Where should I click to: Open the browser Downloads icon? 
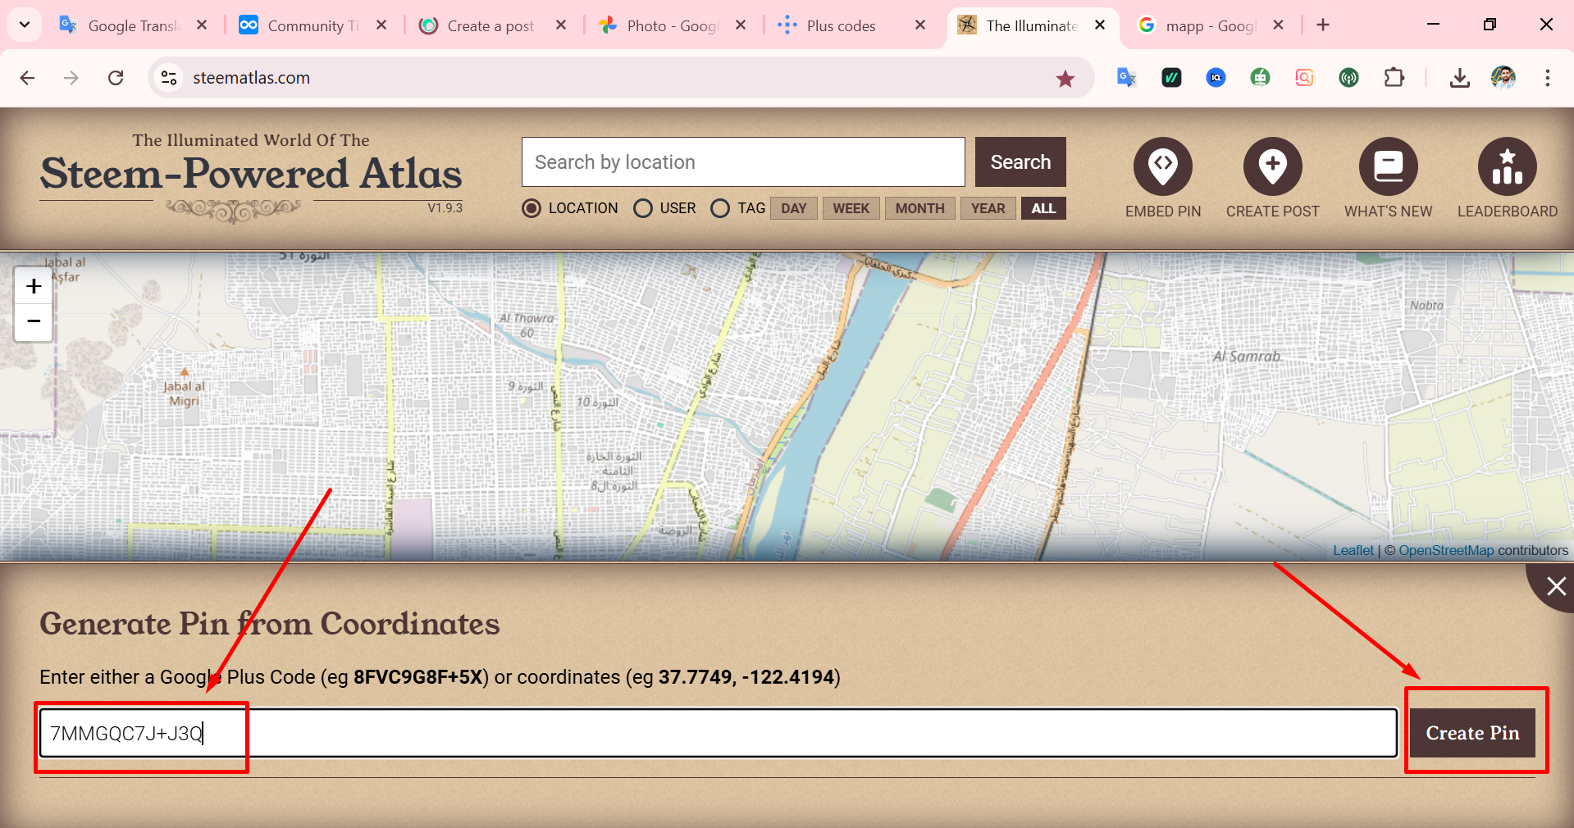coord(1459,78)
